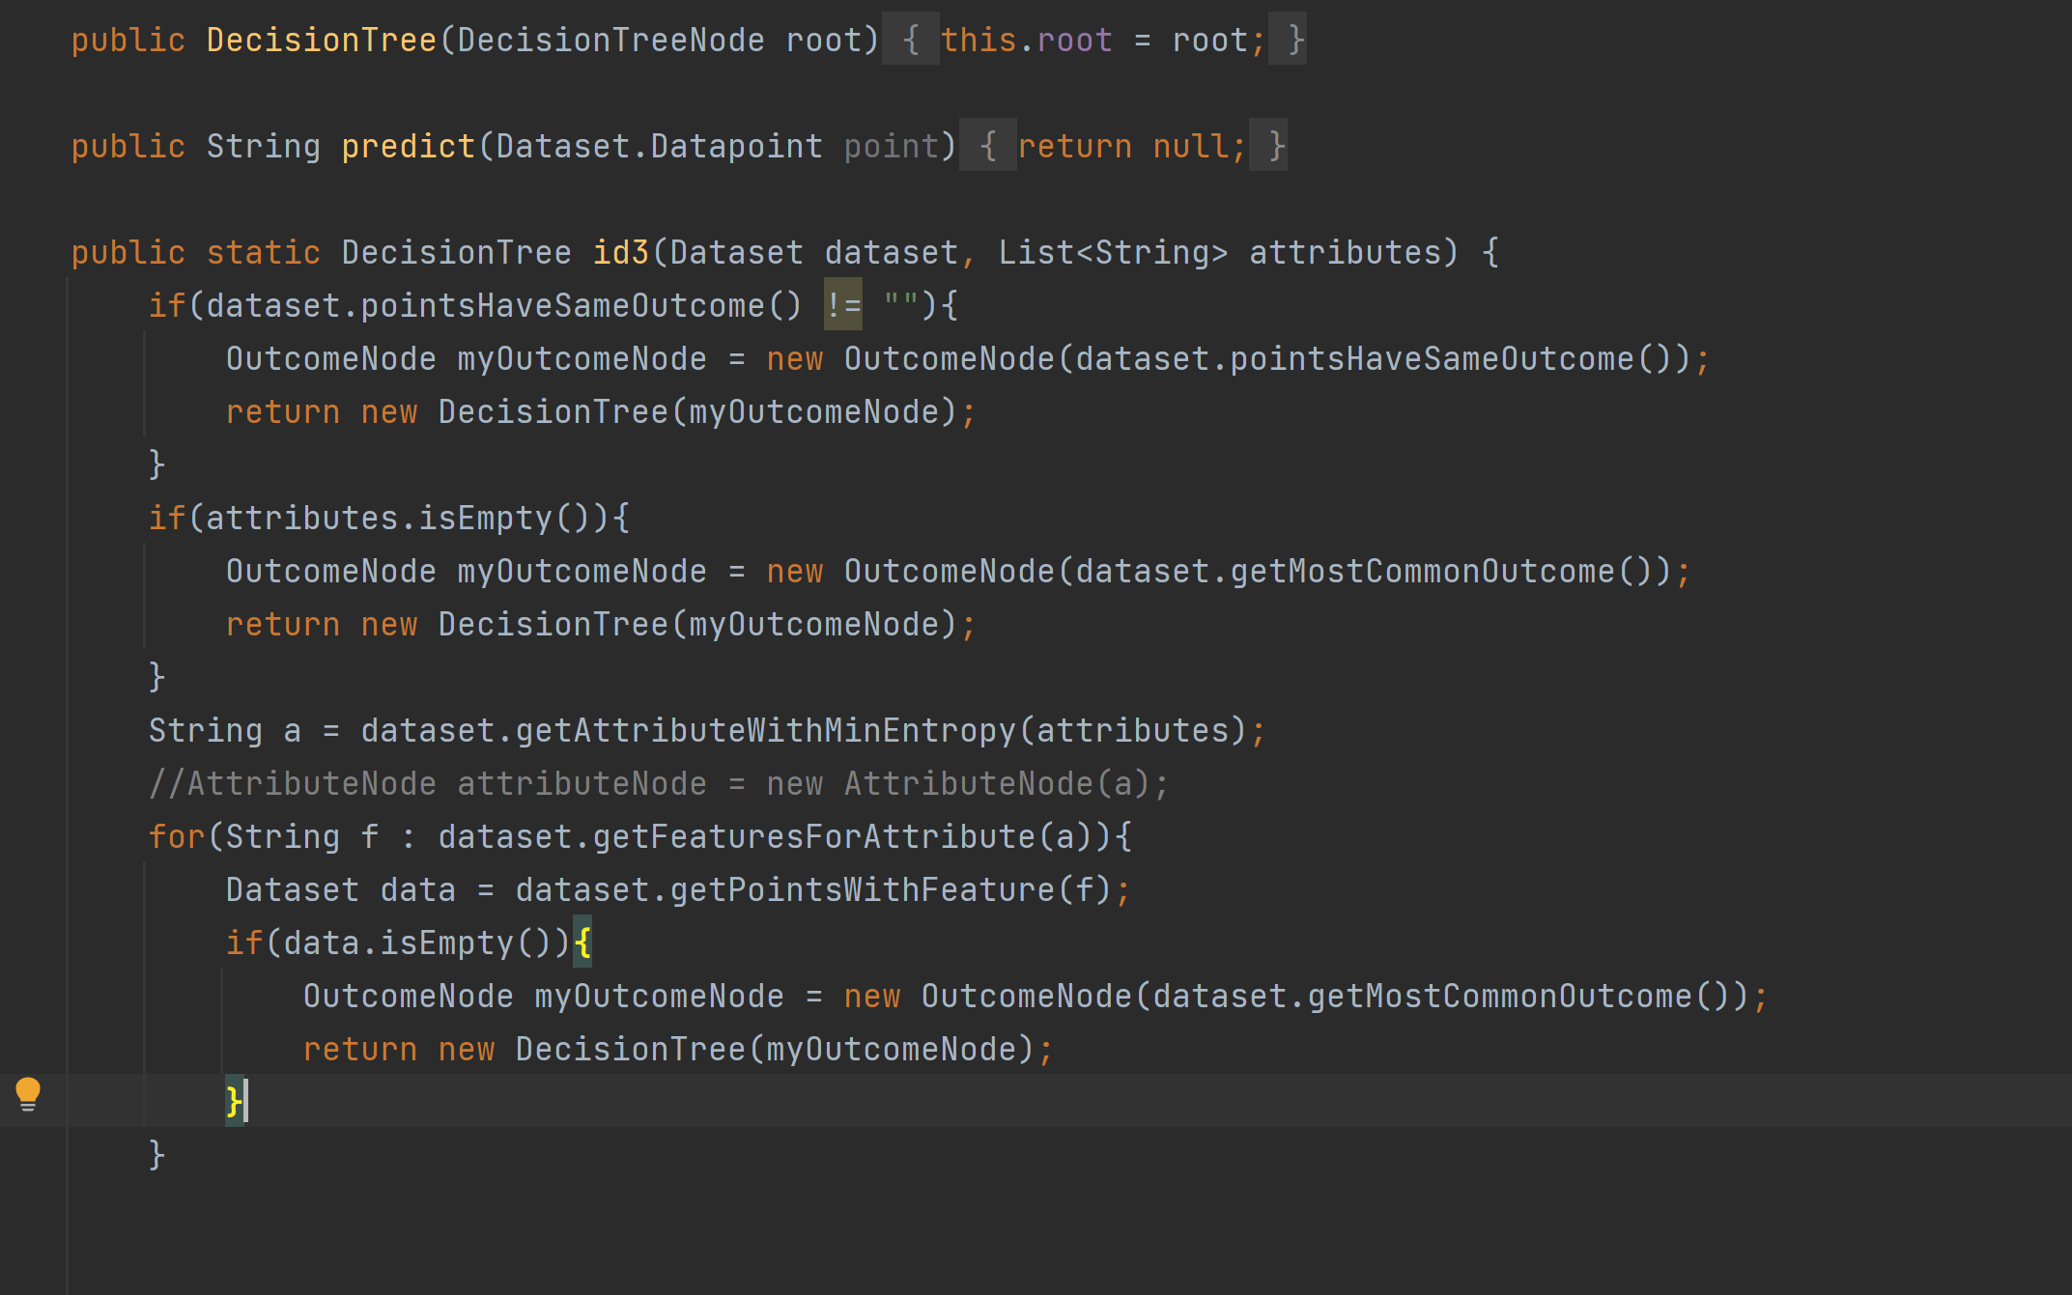Click folded closing brace after return null

coord(1276,146)
